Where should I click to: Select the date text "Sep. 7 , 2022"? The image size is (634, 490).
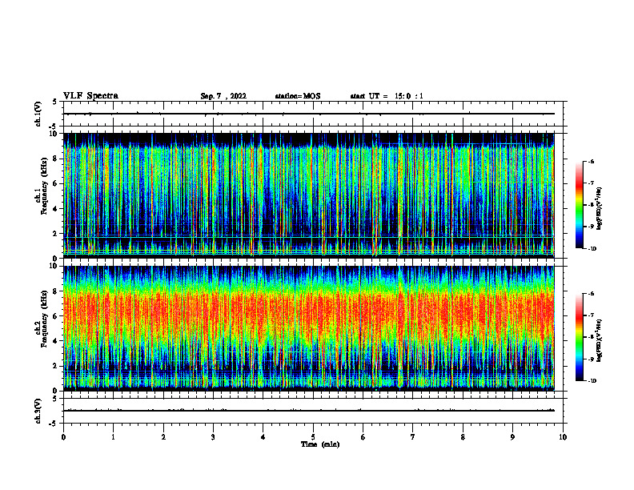(223, 96)
